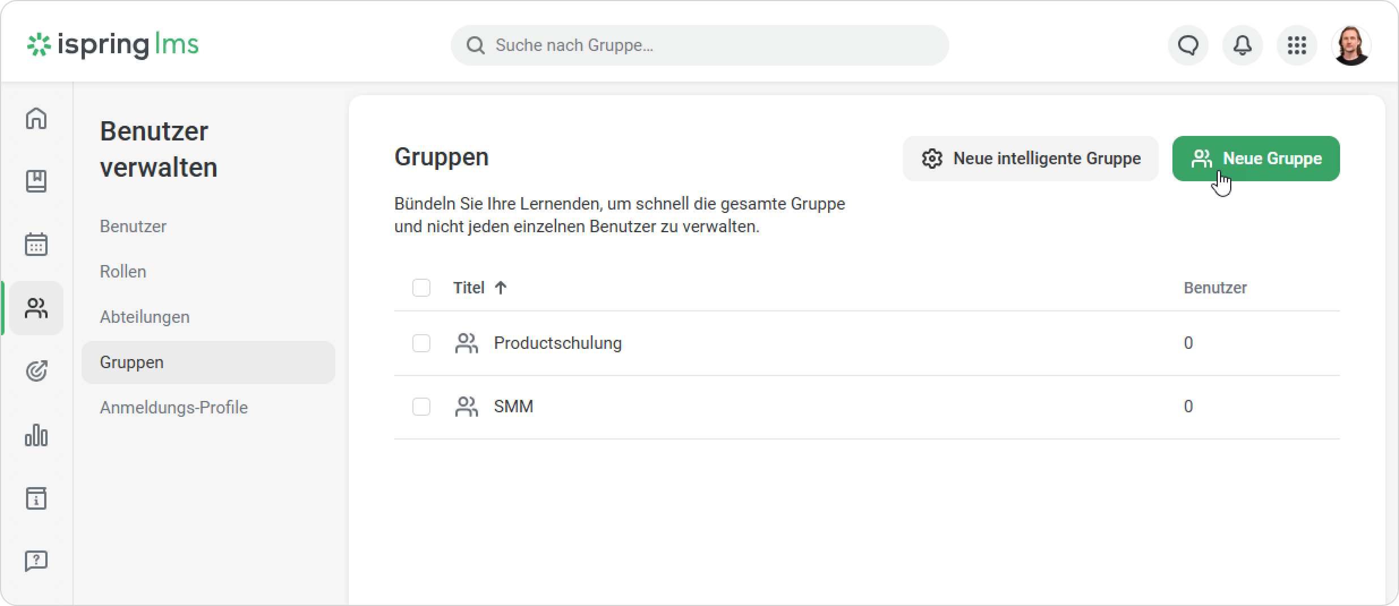Open the reports bar chart icon
The width and height of the screenshot is (1399, 606).
[x=36, y=436]
